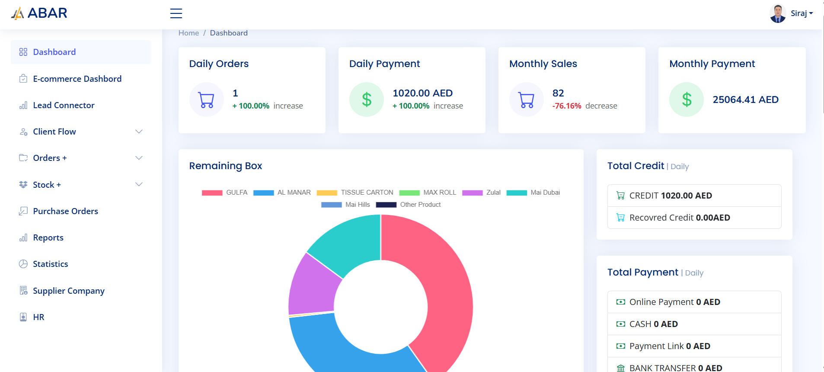Click the E-commerce Dashbord bag icon

(x=23, y=79)
